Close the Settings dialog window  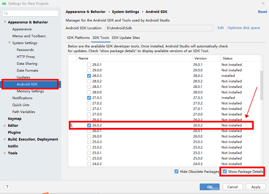click(x=263, y=3)
